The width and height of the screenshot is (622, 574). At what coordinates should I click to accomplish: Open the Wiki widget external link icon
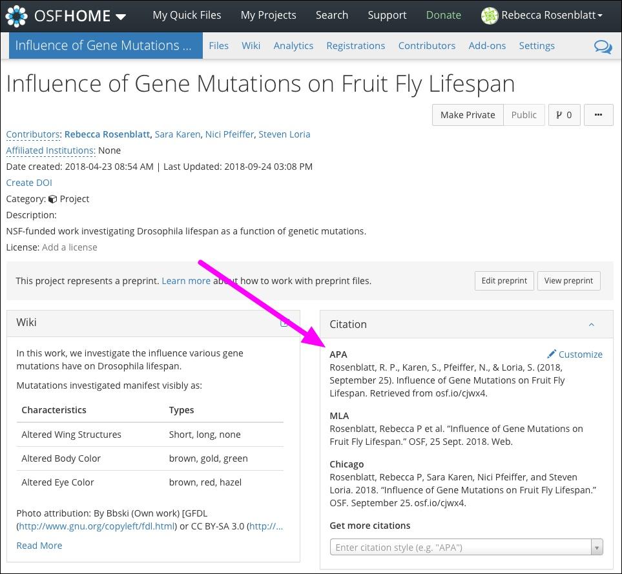click(x=284, y=323)
